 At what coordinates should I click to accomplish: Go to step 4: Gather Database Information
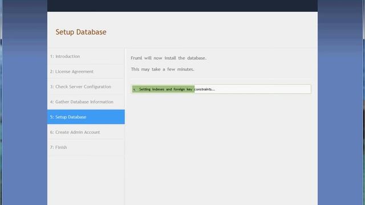tap(86, 102)
